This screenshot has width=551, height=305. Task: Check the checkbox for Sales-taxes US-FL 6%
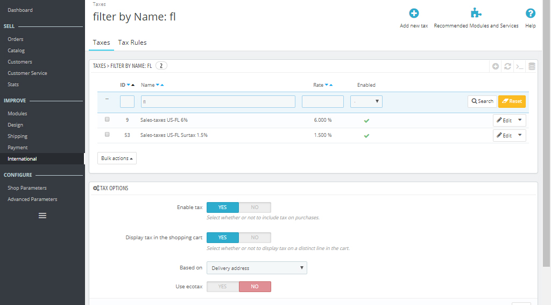click(x=107, y=120)
